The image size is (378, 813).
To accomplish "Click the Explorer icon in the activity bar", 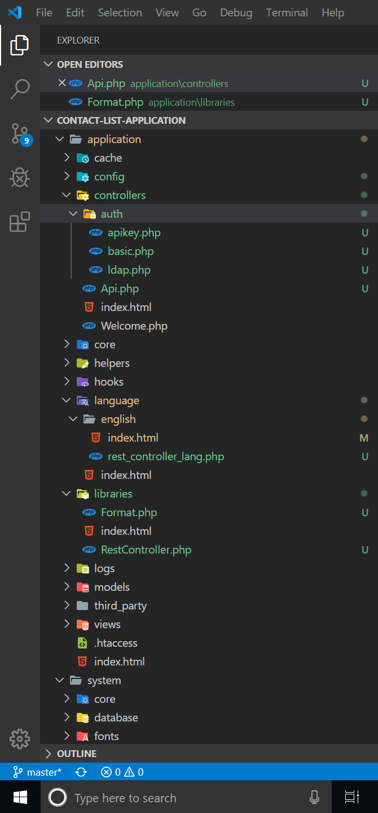I will 20,45.
